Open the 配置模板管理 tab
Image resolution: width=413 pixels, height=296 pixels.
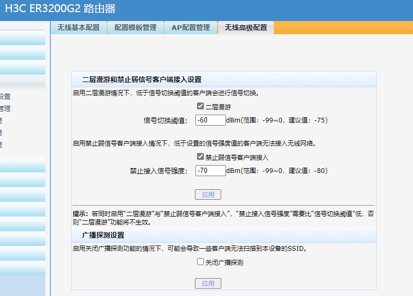coord(135,27)
